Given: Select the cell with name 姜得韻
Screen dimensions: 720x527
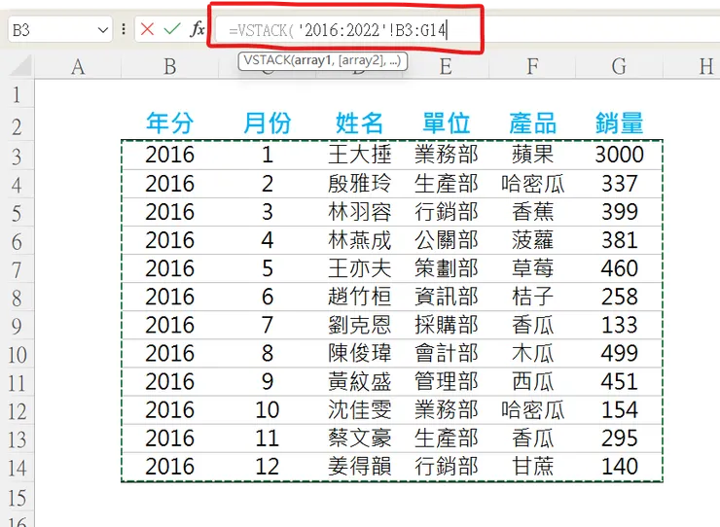Looking at the screenshot, I should tap(359, 467).
